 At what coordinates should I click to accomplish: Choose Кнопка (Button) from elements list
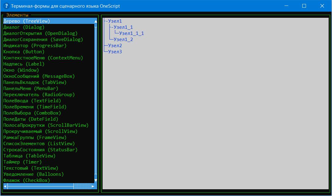(x=24, y=52)
